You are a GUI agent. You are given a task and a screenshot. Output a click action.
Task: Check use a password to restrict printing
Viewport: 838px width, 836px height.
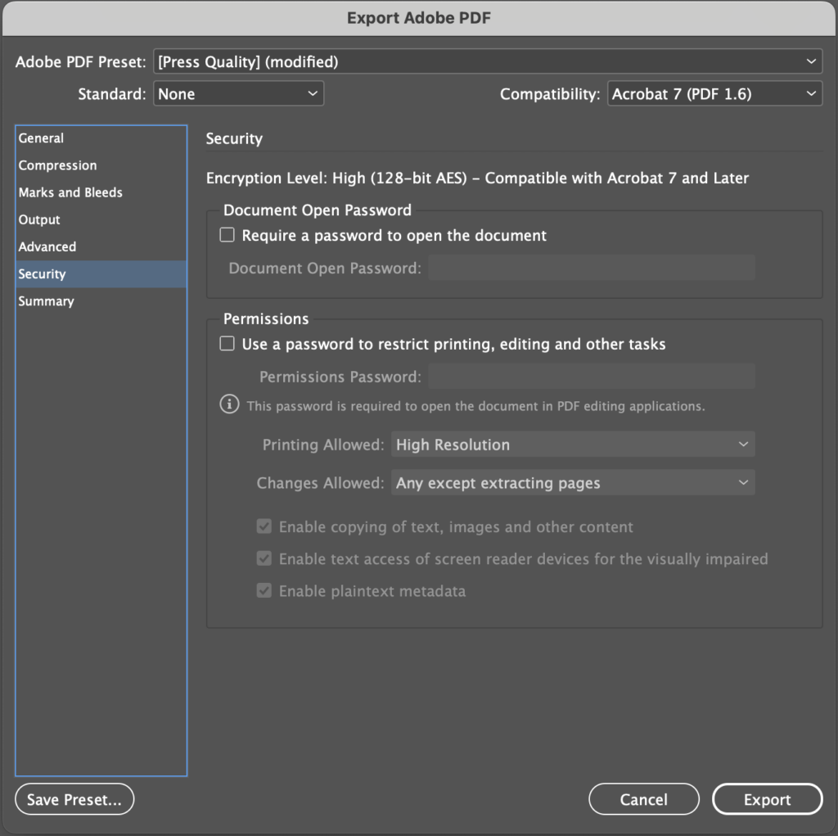227,343
